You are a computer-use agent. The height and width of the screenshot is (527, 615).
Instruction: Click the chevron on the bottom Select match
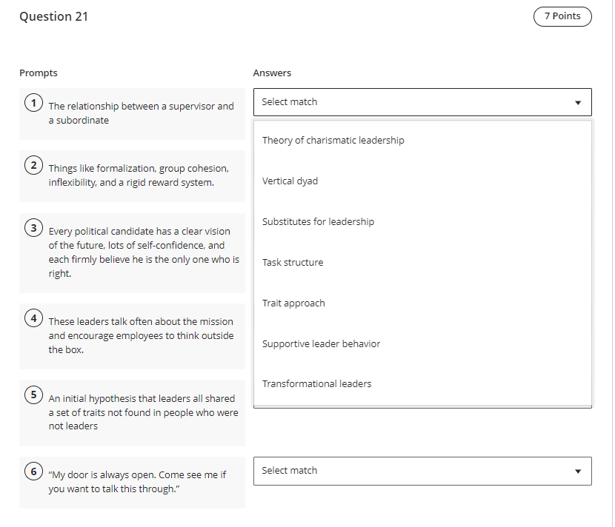click(578, 471)
